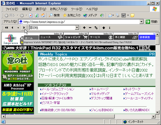
Task: Open Favorites (お気に入り) star toolbar button
Action: pos(72,15)
